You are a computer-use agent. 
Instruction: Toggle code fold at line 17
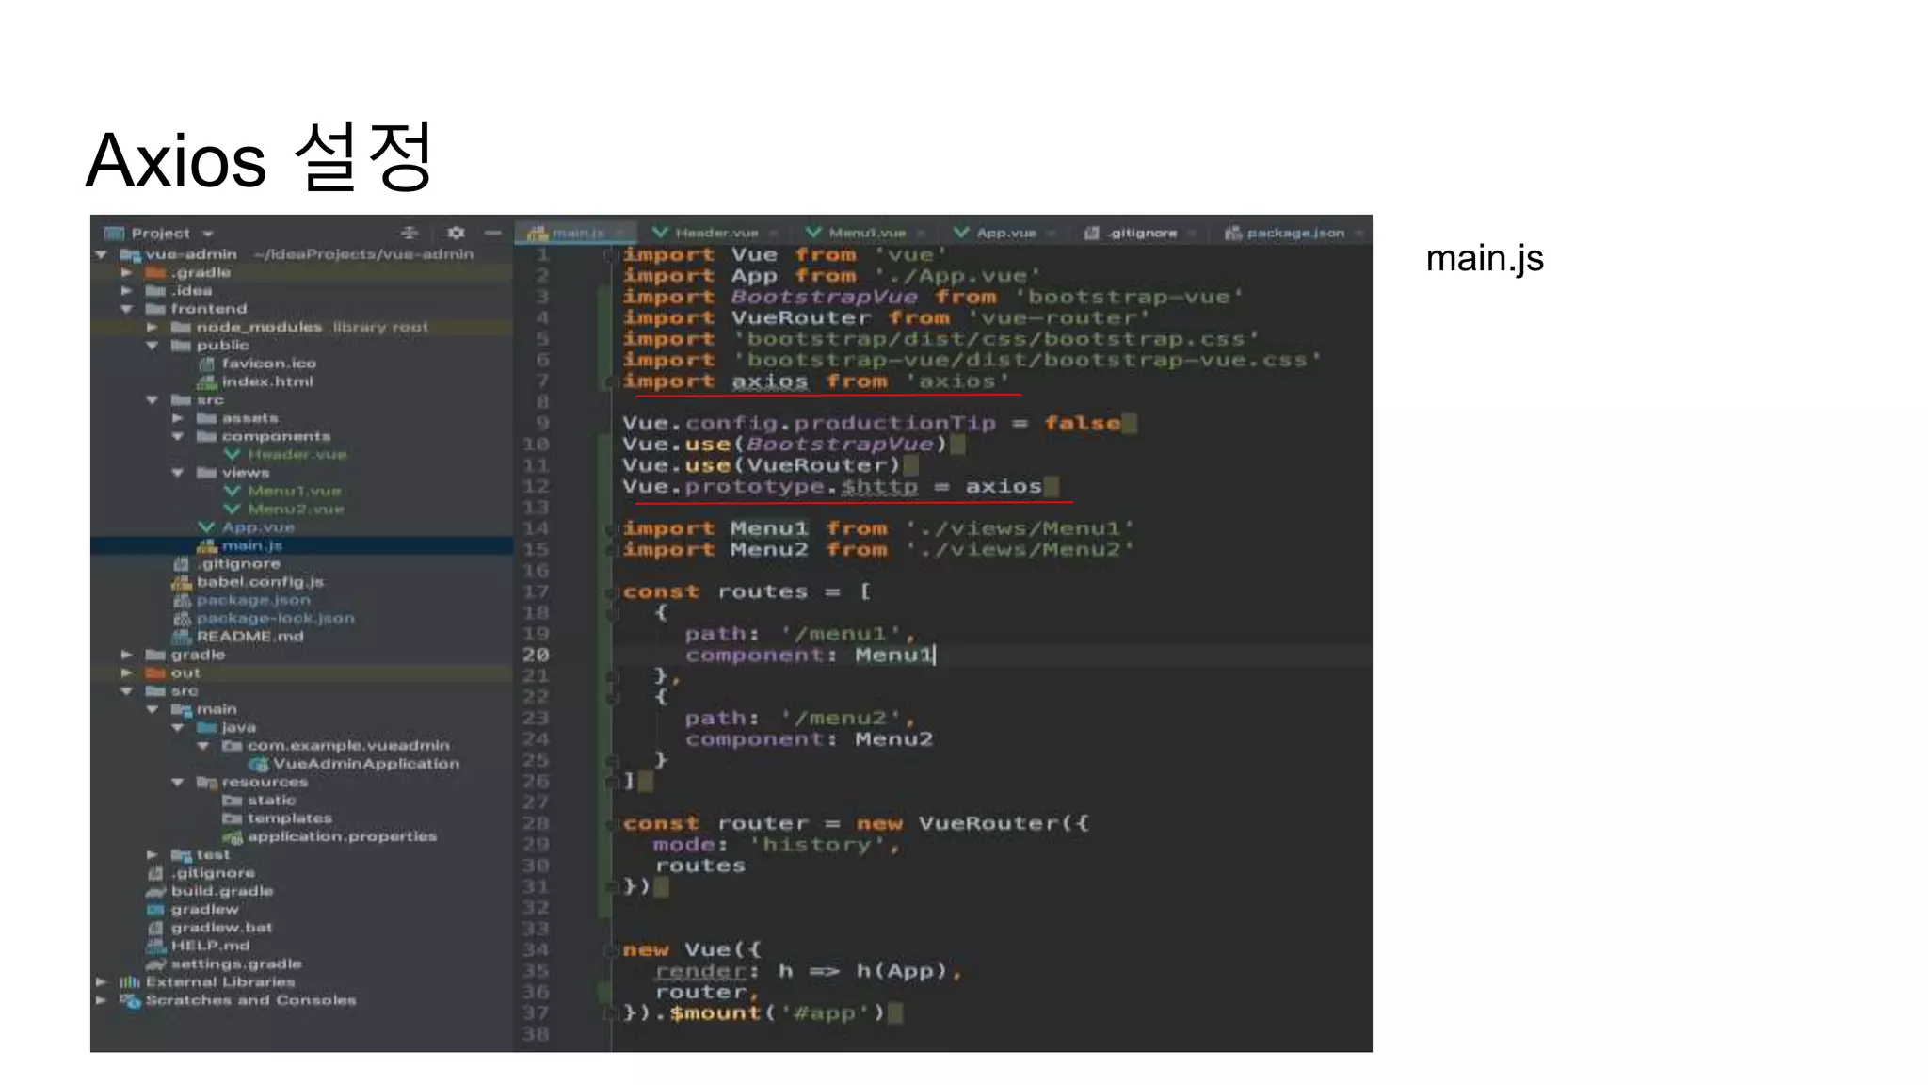coord(610,592)
